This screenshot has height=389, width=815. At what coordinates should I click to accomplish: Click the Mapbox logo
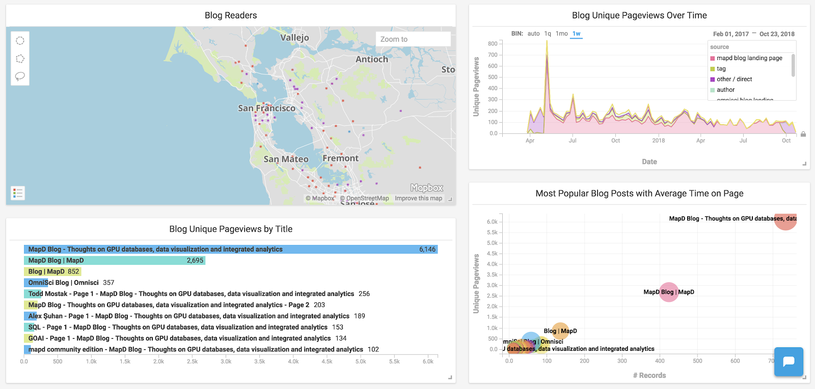[x=427, y=188]
